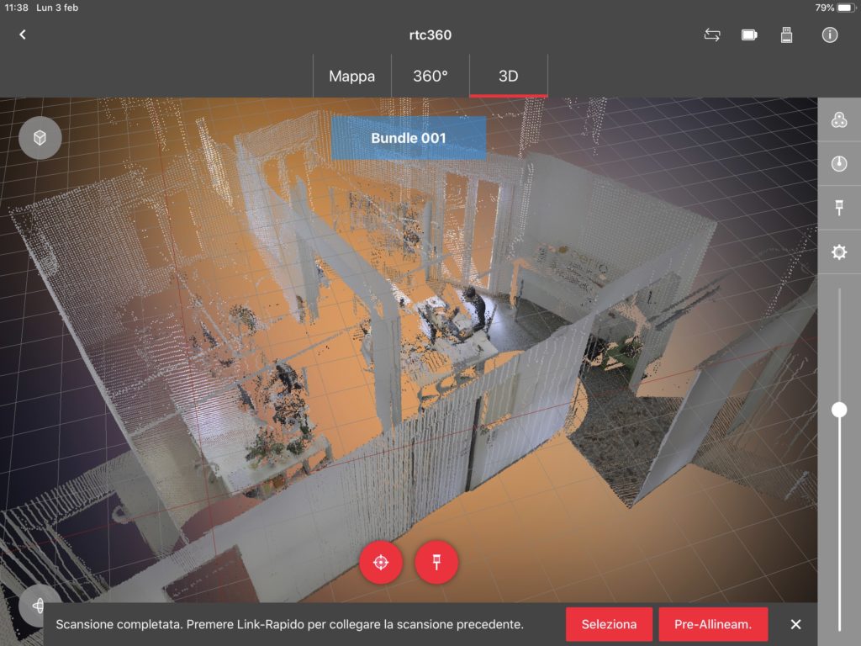Tap the 79% battery indicator in status bar

point(835,8)
